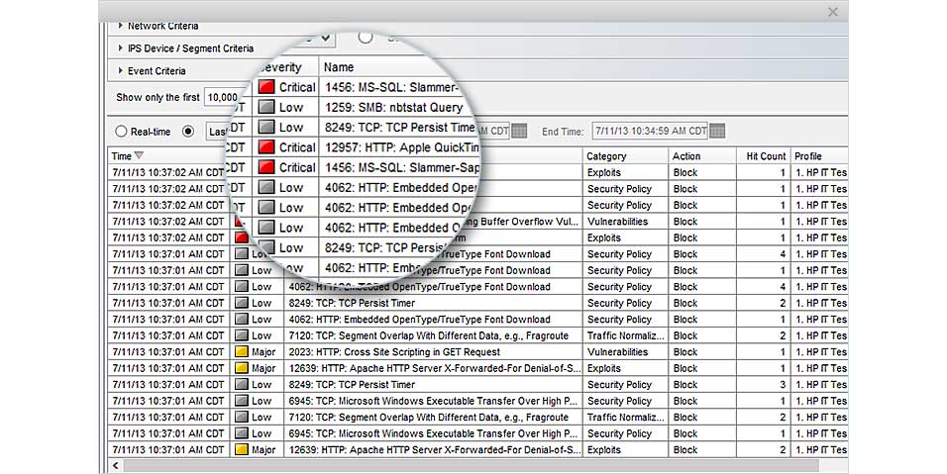Expand the Event Criteria section
Viewport: 947px width, 474px height.
click(x=121, y=71)
